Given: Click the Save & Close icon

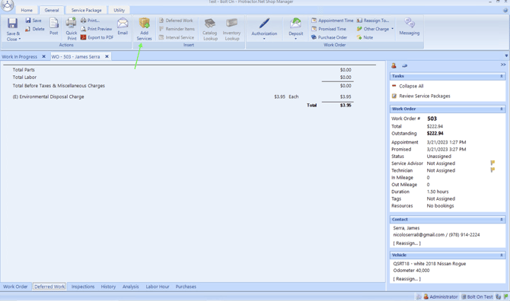Looking at the screenshot, I should pos(12,24).
